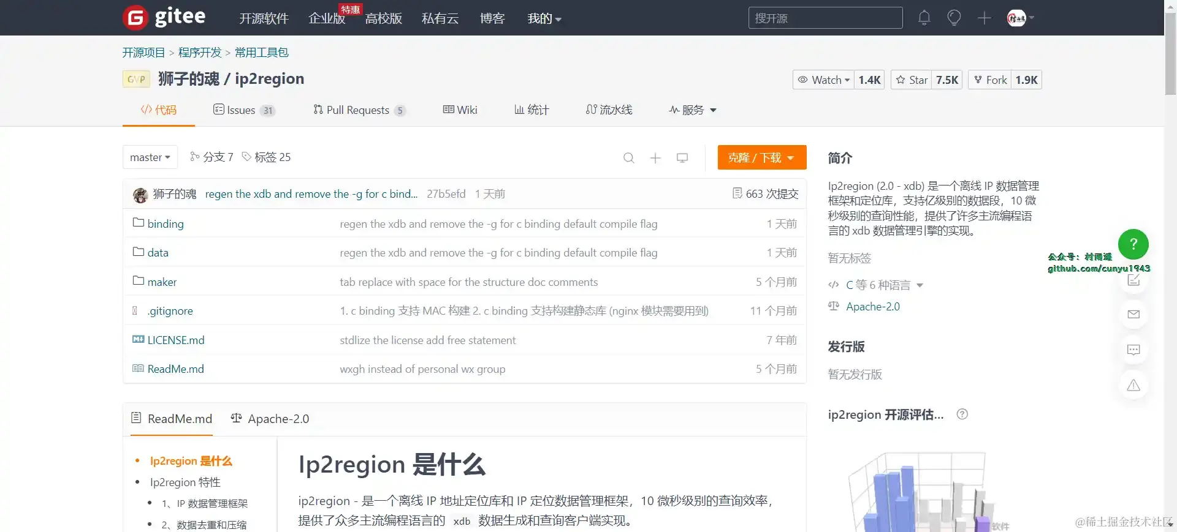Open 高校版 in the top navigation
The height and width of the screenshot is (532, 1177).
coord(384,18)
